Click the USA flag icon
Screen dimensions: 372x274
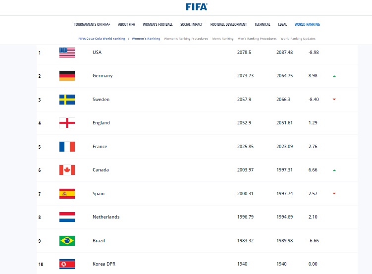coord(67,53)
